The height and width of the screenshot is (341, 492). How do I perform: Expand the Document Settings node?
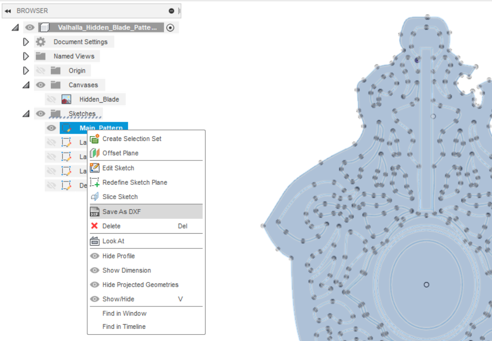pos(26,42)
